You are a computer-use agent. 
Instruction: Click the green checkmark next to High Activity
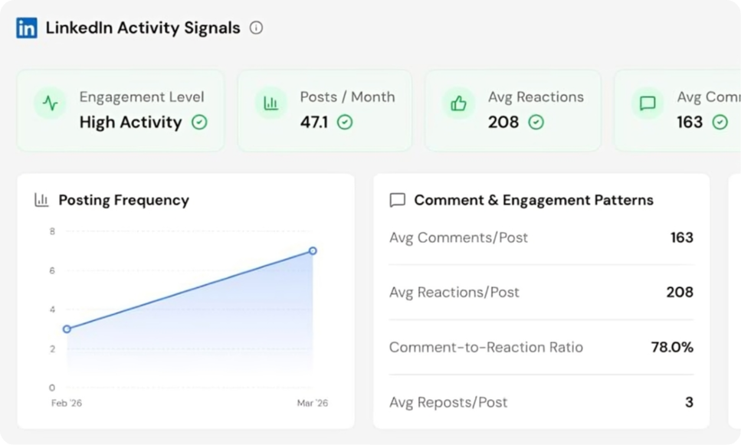(199, 123)
